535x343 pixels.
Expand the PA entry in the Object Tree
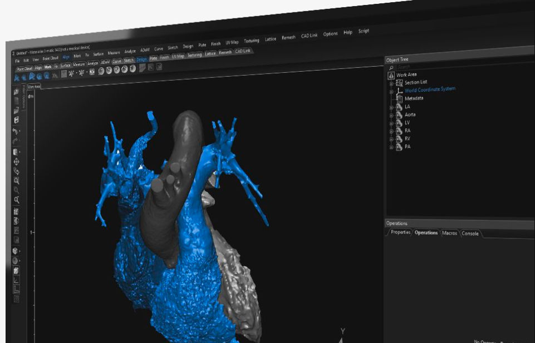[x=391, y=147]
